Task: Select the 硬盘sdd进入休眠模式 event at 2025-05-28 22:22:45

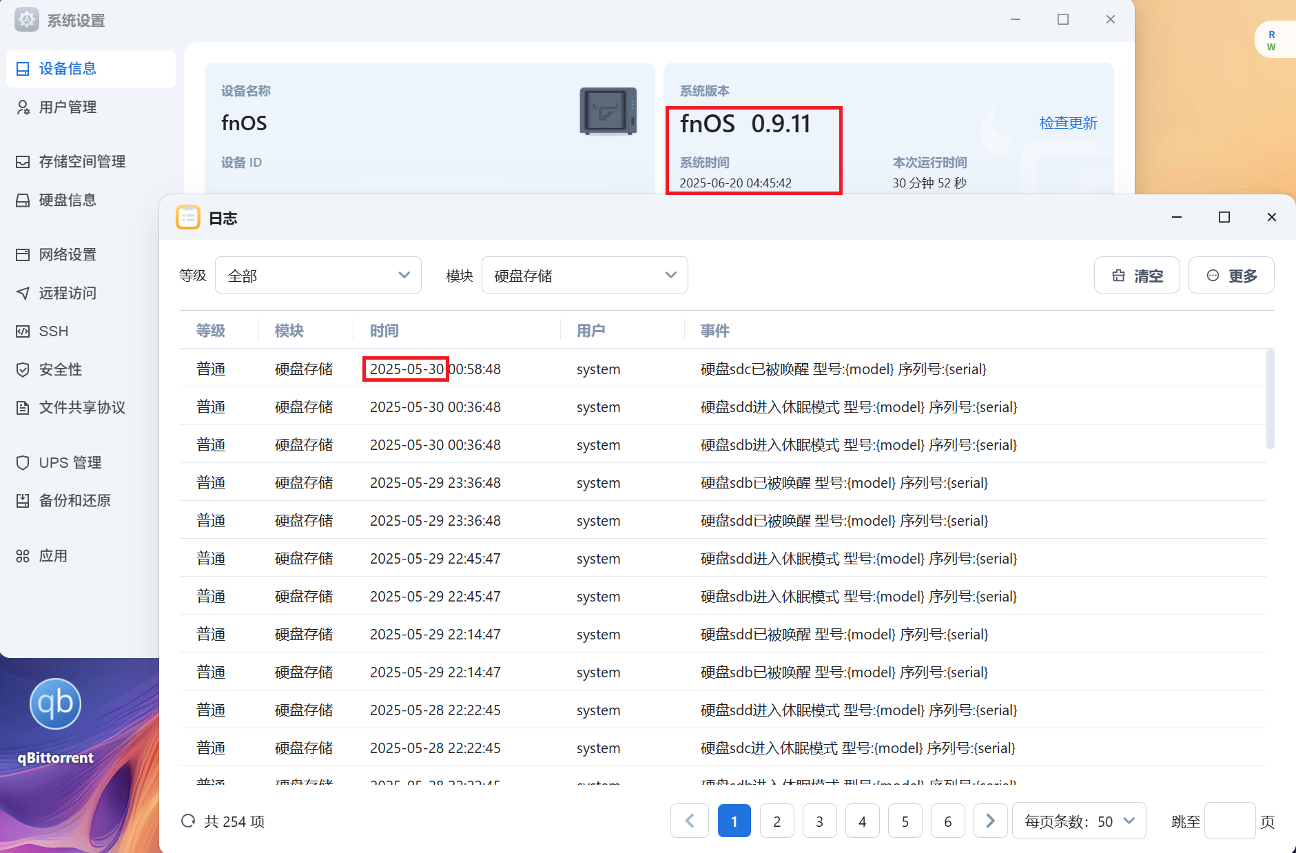Action: point(723,710)
